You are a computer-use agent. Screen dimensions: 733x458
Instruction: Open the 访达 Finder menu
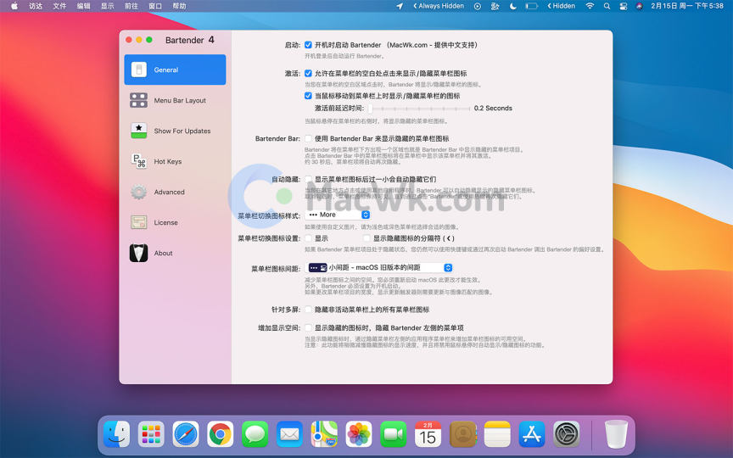tap(36, 6)
